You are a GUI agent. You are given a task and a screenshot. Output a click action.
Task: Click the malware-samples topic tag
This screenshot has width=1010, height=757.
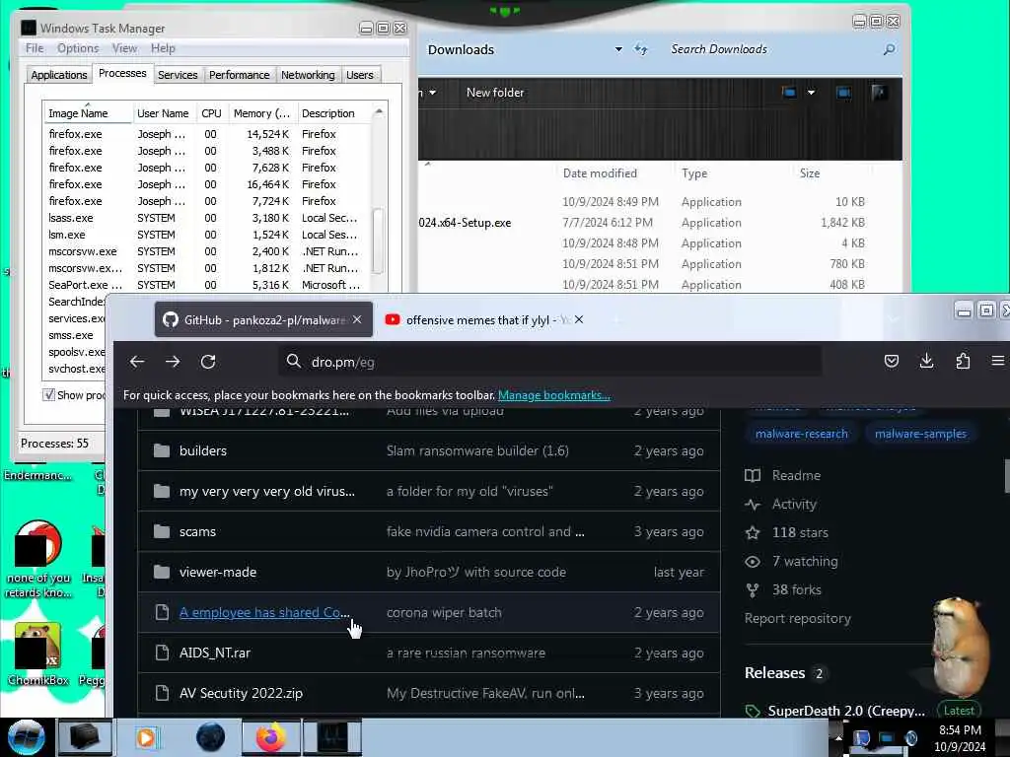920,434
